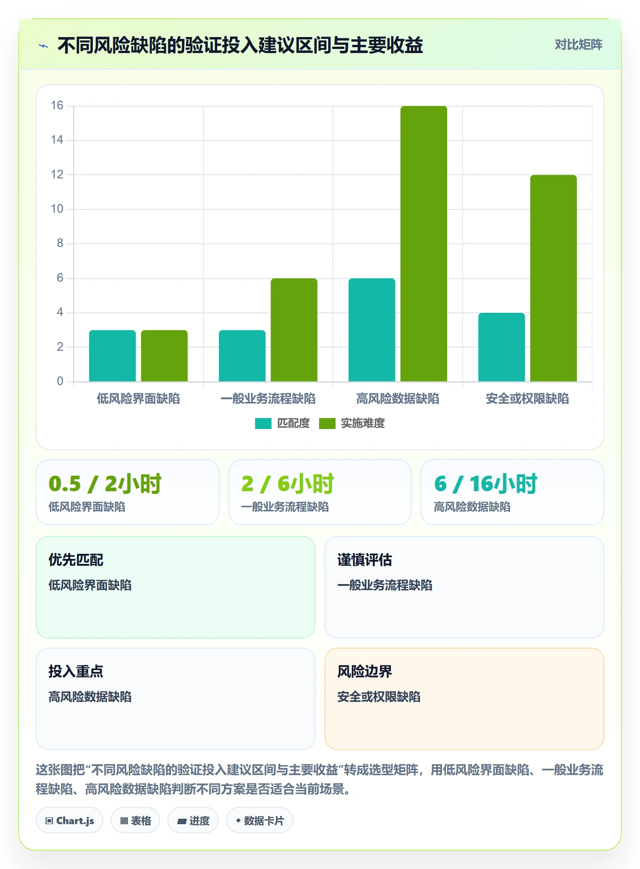
Task: Click the 安全或权限缺陷 匹配度 teal bar
Action: pyautogui.click(x=501, y=347)
